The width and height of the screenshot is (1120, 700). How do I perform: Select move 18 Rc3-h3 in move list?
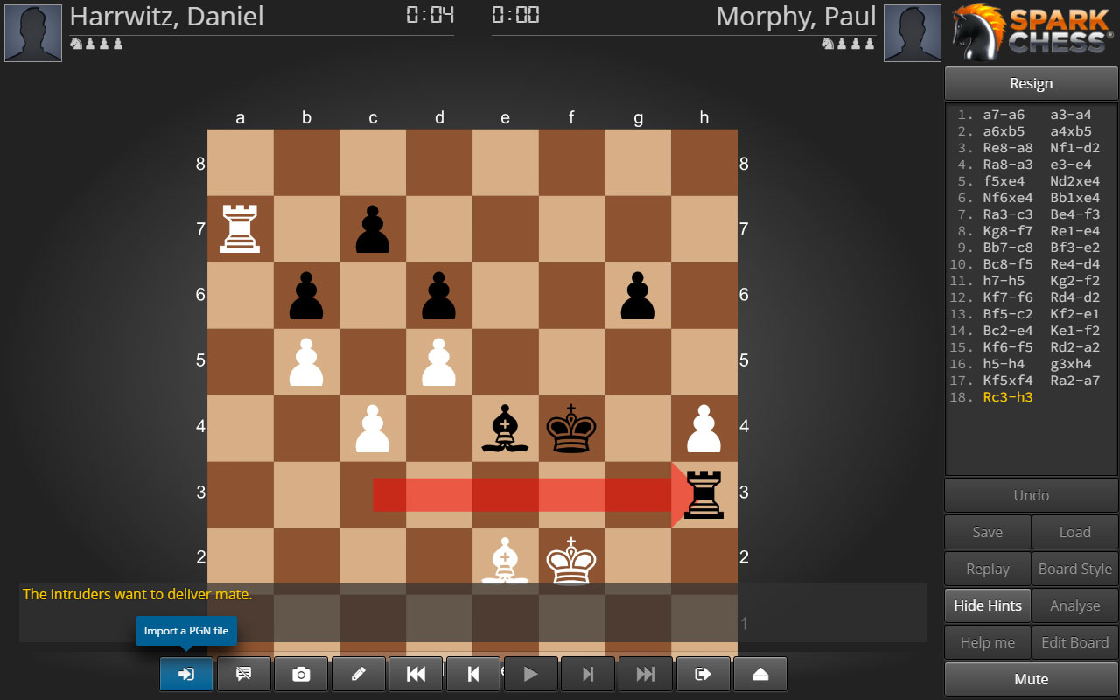point(1007,397)
